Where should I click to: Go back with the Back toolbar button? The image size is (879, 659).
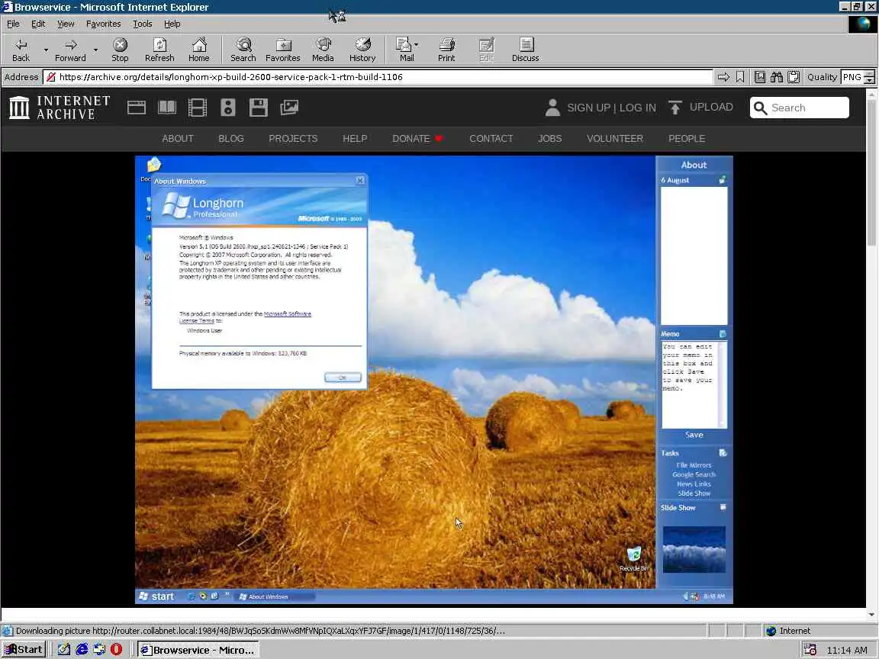coord(21,50)
